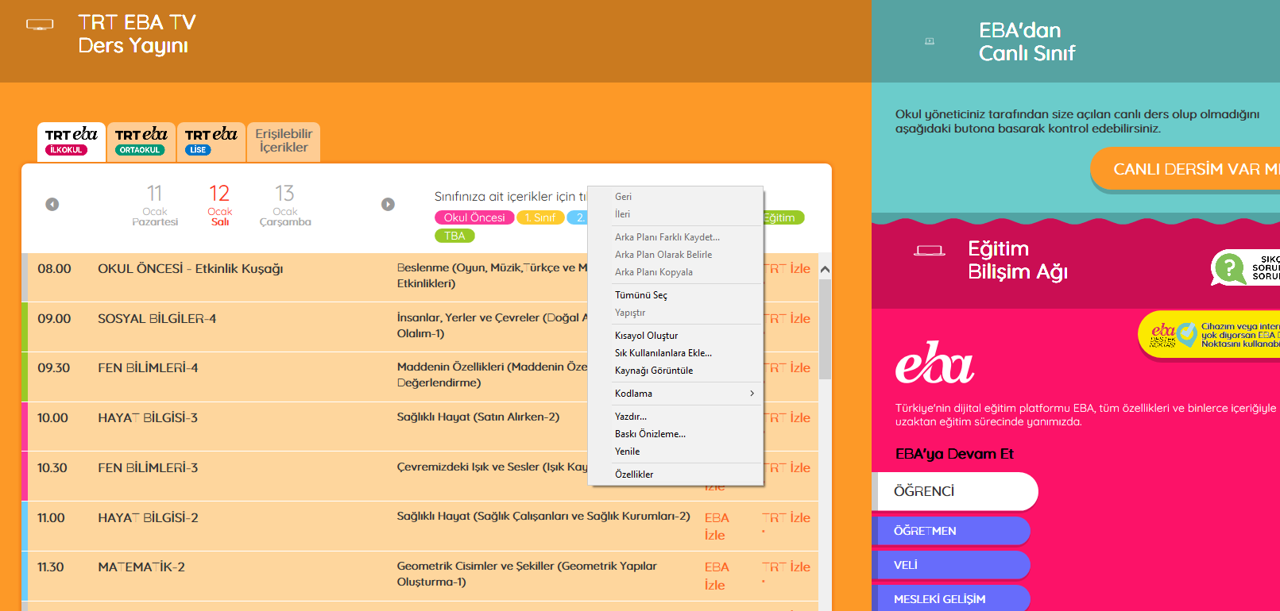Click the 'FEN BİLİMLERİ-4' lesson name

pos(148,368)
